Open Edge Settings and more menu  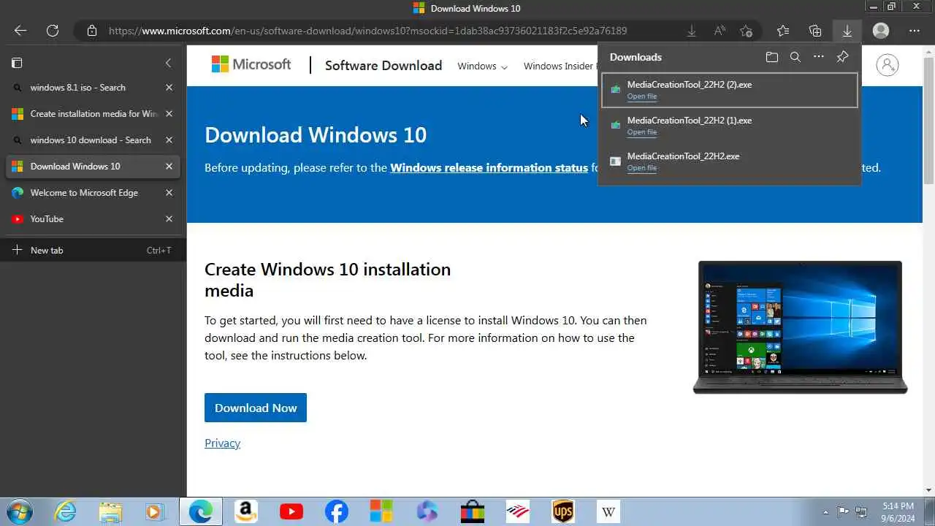coord(915,31)
